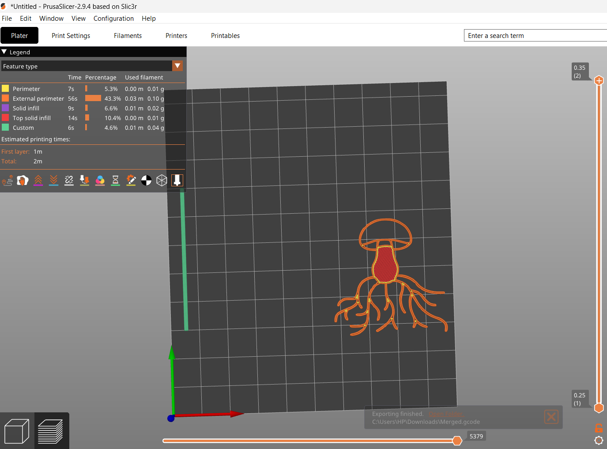Image resolution: width=607 pixels, height=449 pixels.
Task: Open the View menu
Action: point(79,19)
